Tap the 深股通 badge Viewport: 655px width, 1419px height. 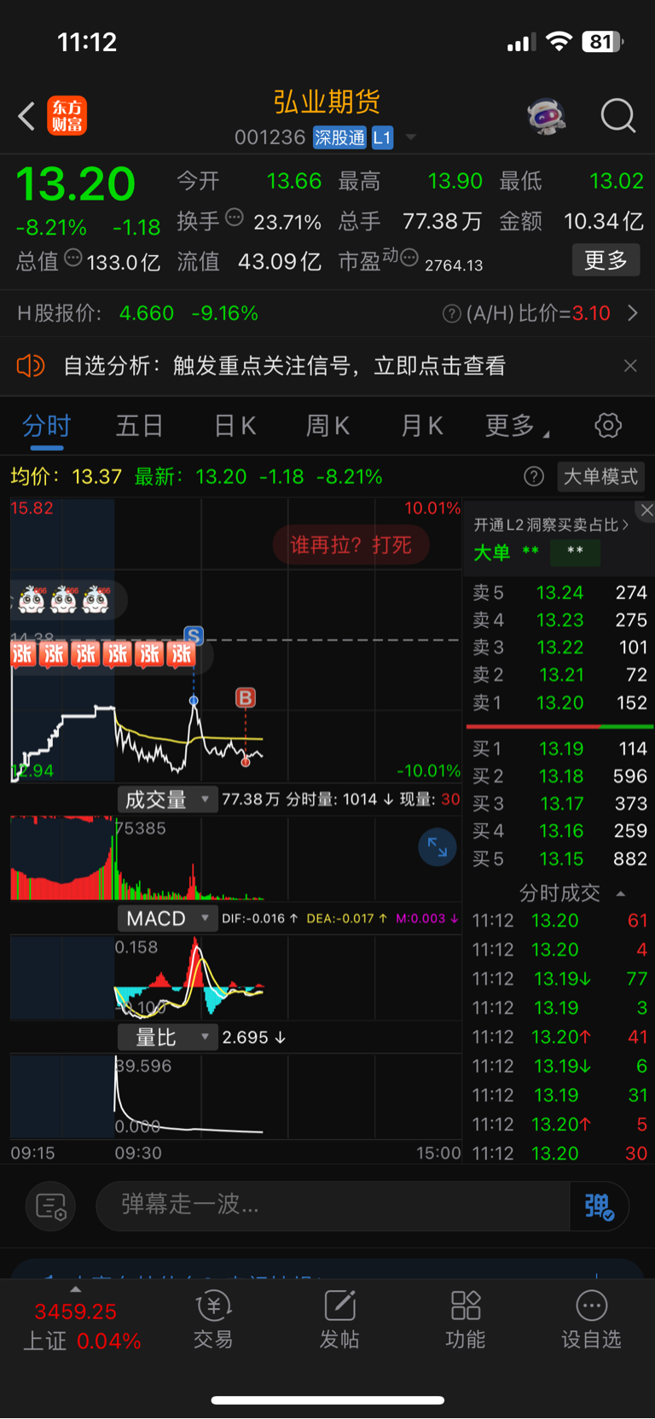[339, 137]
